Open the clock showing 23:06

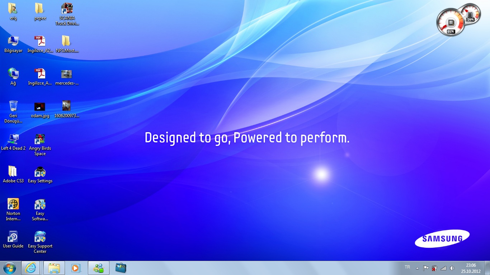coord(471,268)
